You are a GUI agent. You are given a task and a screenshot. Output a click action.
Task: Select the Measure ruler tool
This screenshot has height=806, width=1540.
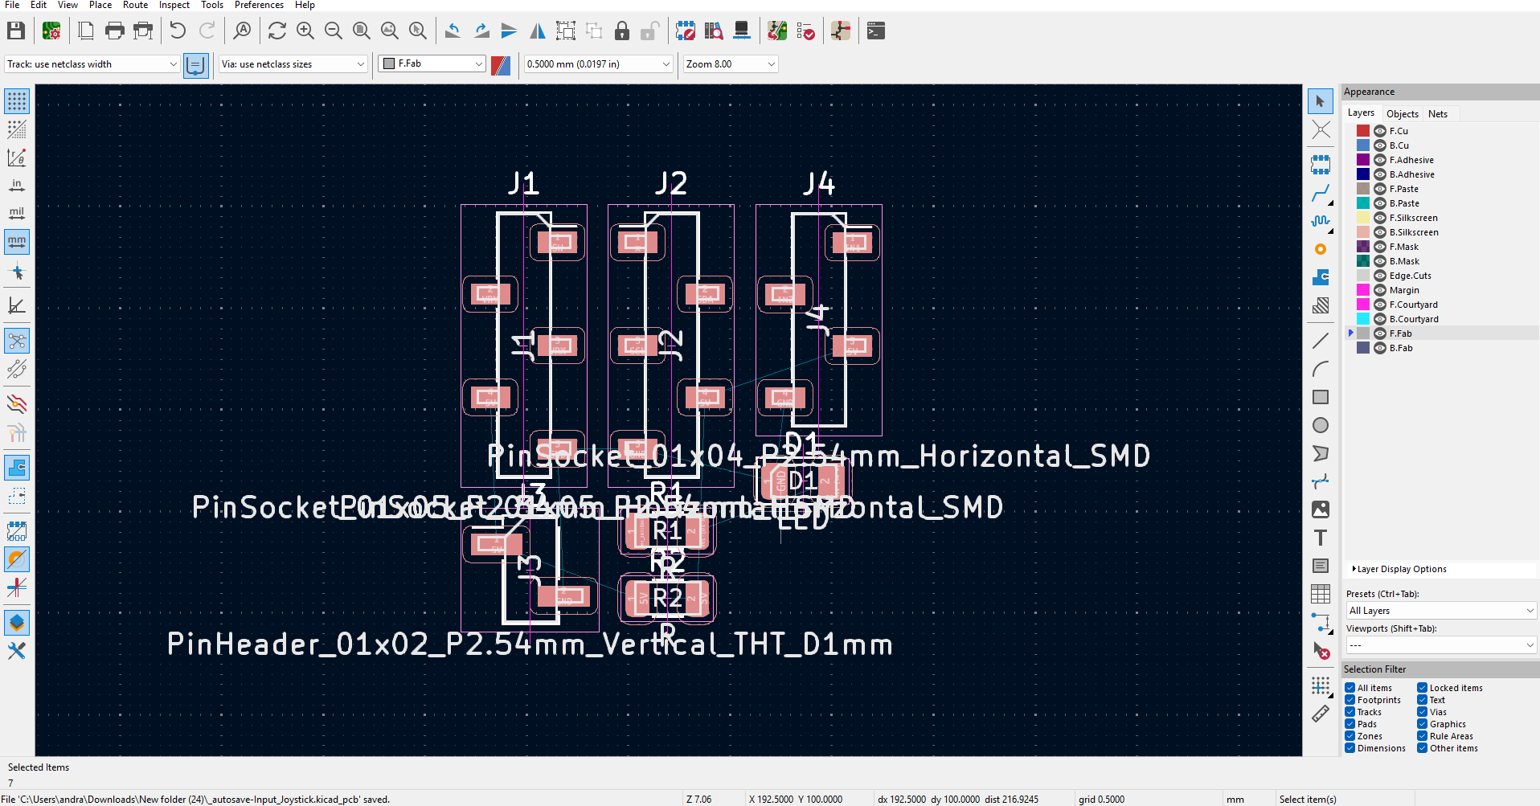tap(1321, 714)
